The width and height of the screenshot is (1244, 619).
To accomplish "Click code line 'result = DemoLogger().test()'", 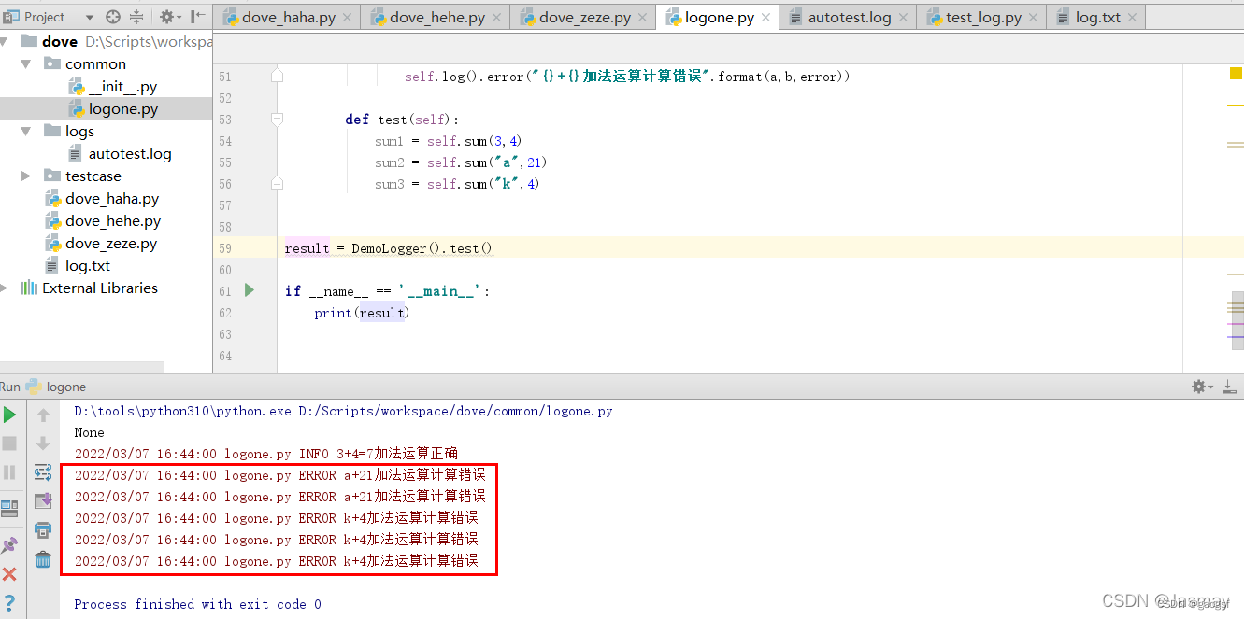I will coord(388,248).
